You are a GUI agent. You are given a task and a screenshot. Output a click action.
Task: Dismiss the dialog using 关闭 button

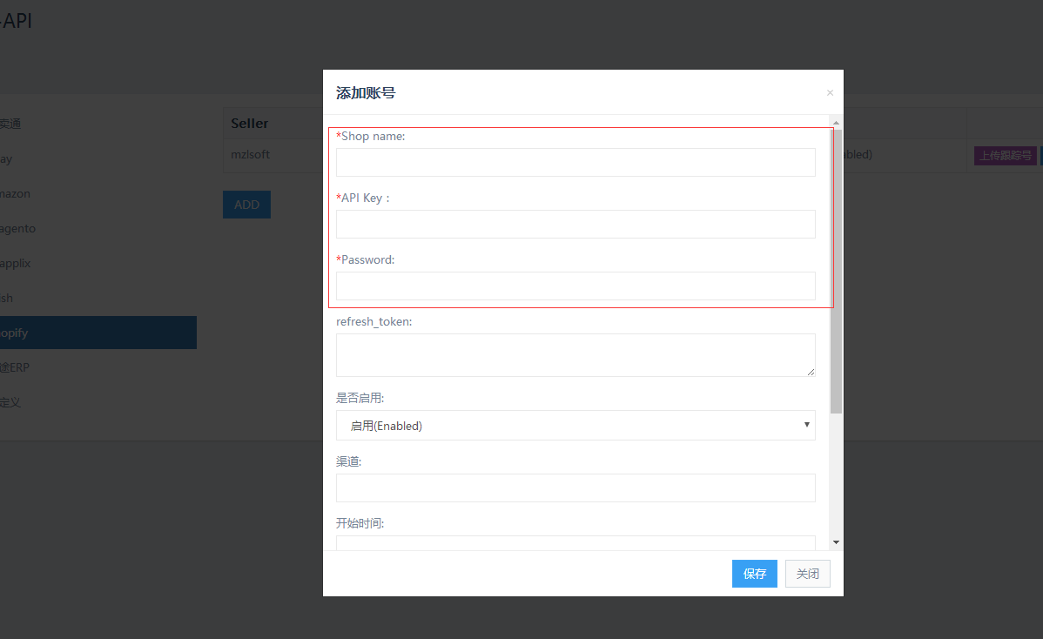tap(808, 574)
